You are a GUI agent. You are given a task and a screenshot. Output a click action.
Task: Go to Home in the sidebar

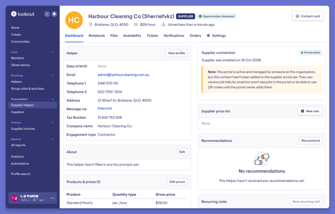pos(15,28)
